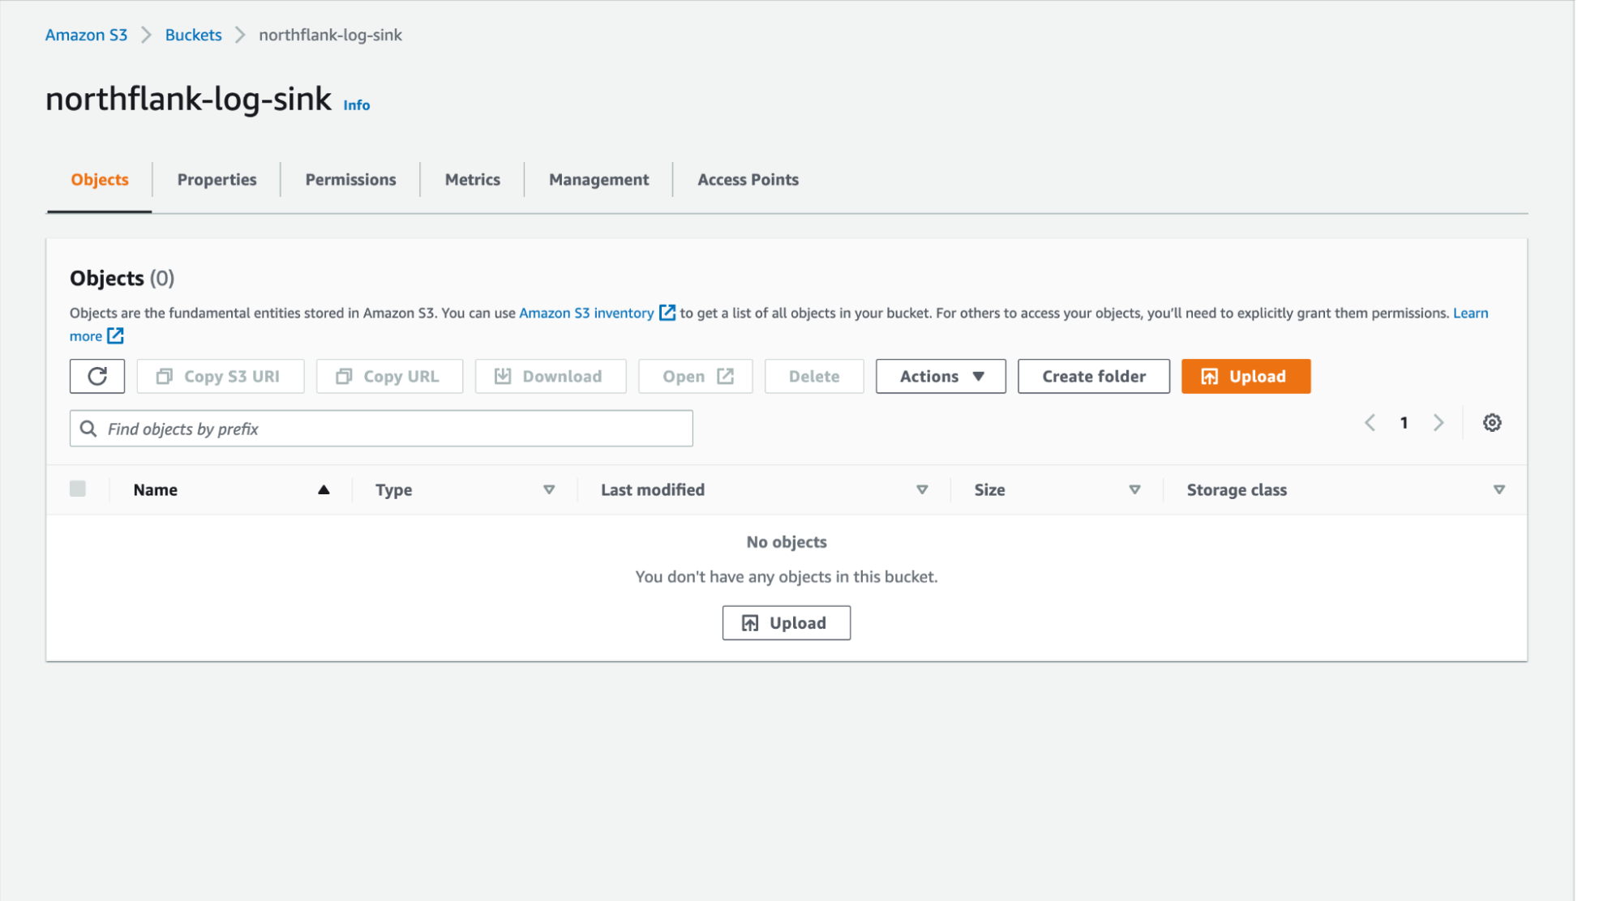Select all objects with the header checkbox
The image size is (1621, 901).
click(78, 489)
